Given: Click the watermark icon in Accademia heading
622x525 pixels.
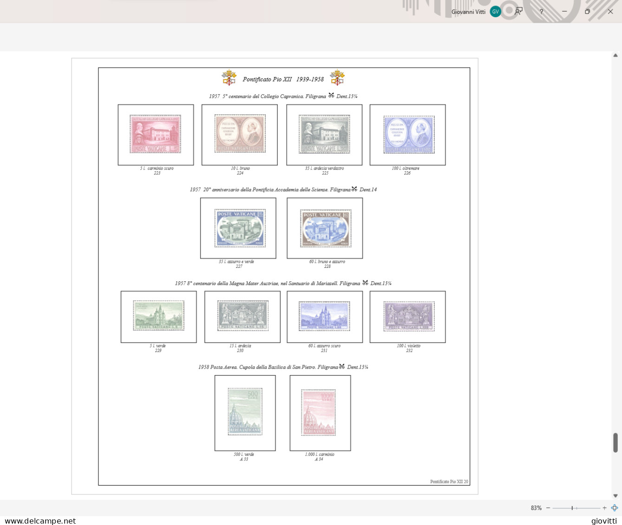Looking at the screenshot, I should tap(354, 188).
